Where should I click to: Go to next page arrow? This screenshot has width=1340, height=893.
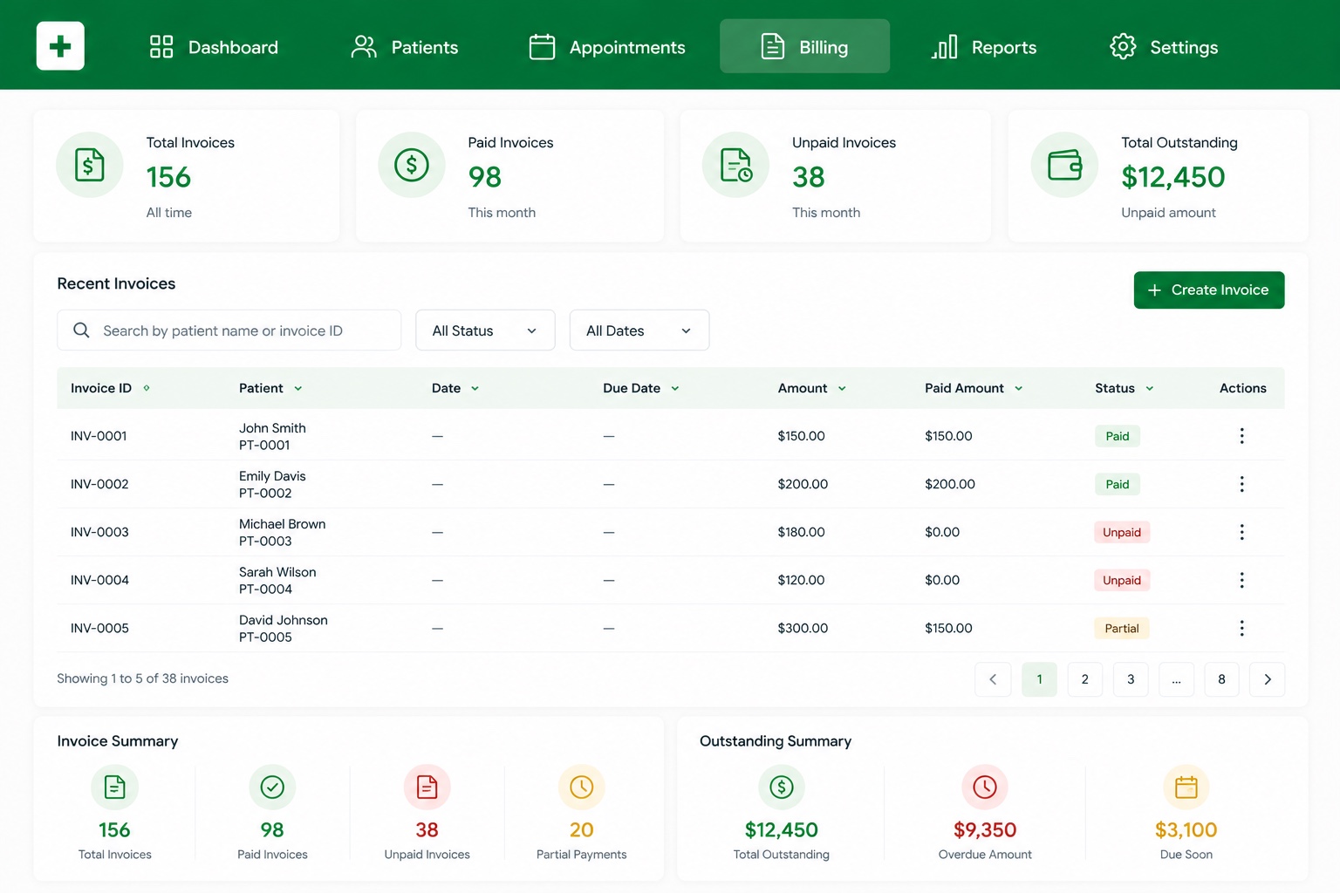[1268, 679]
